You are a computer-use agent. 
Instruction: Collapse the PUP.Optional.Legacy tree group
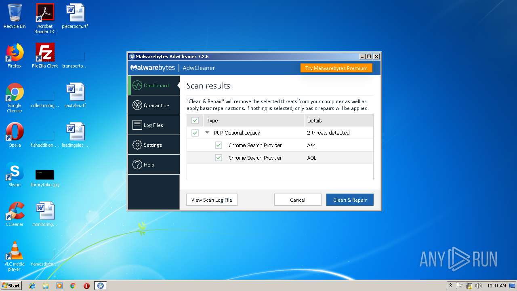click(x=207, y=133)
